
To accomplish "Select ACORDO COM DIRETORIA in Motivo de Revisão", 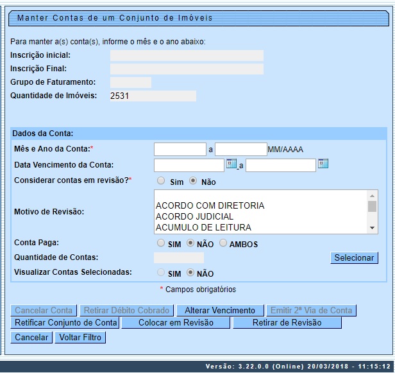I will click(x=261, y=205).
